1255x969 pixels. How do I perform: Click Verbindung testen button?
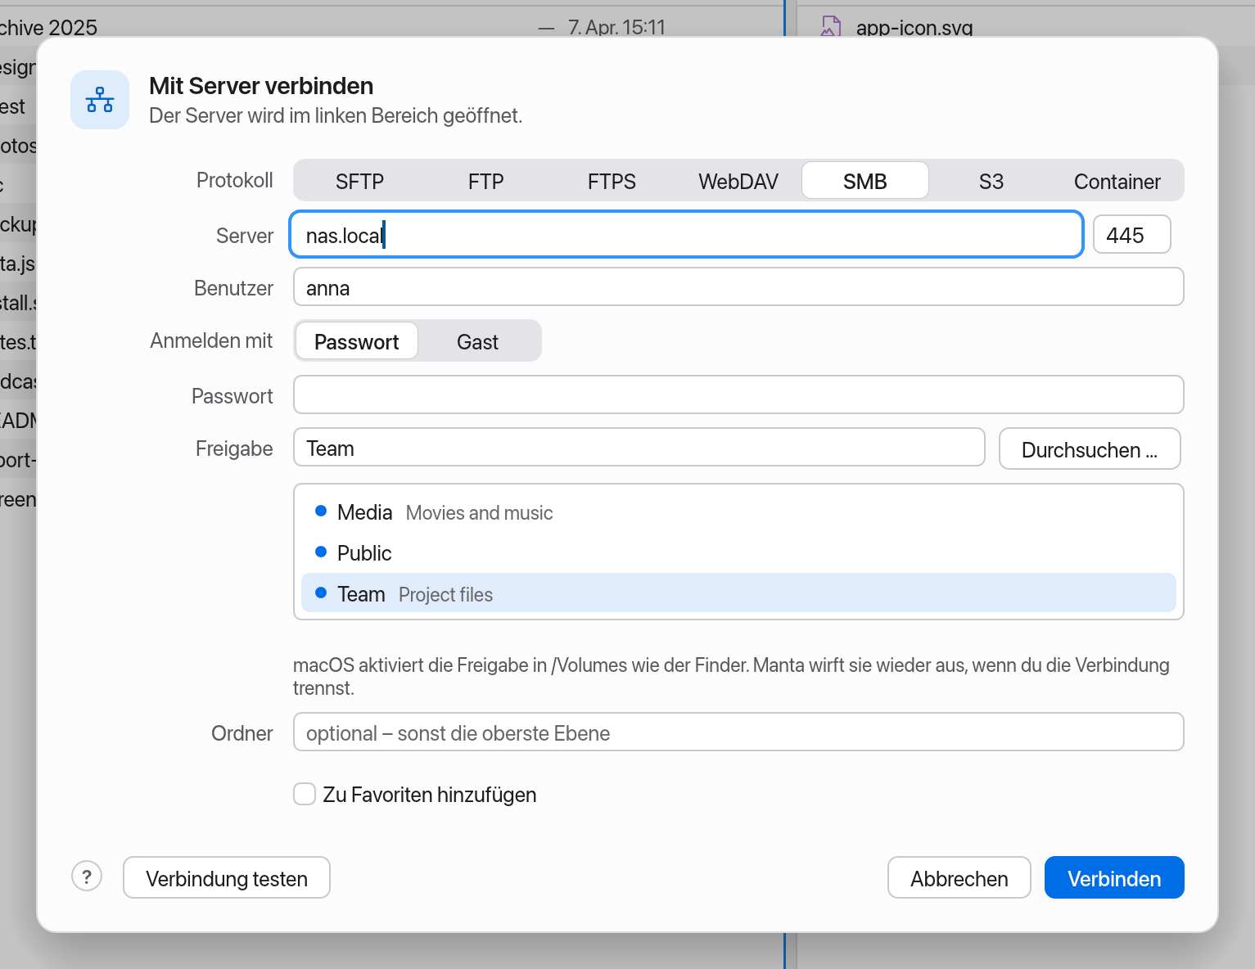point(227,878)
